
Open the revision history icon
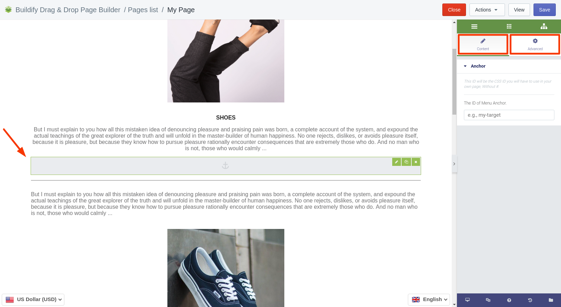pos(530,300)
